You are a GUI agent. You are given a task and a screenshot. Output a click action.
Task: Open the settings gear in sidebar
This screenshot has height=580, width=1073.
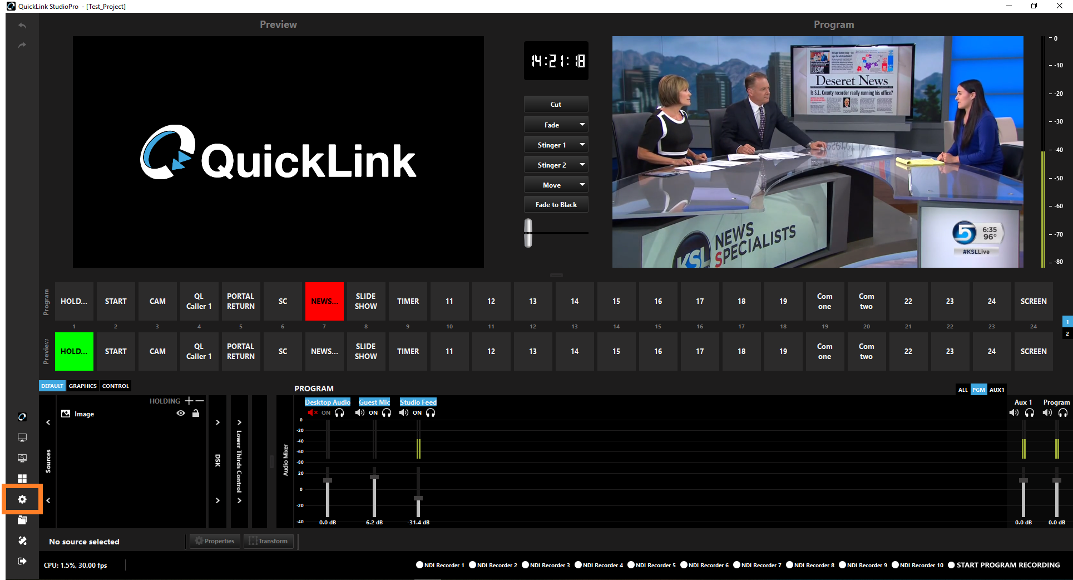point(22,499)
